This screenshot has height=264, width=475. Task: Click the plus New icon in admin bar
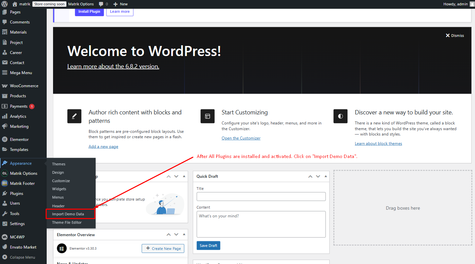tap(115, 4)
